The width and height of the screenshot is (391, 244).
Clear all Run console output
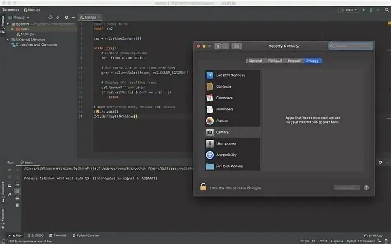[x=17, y=205]
